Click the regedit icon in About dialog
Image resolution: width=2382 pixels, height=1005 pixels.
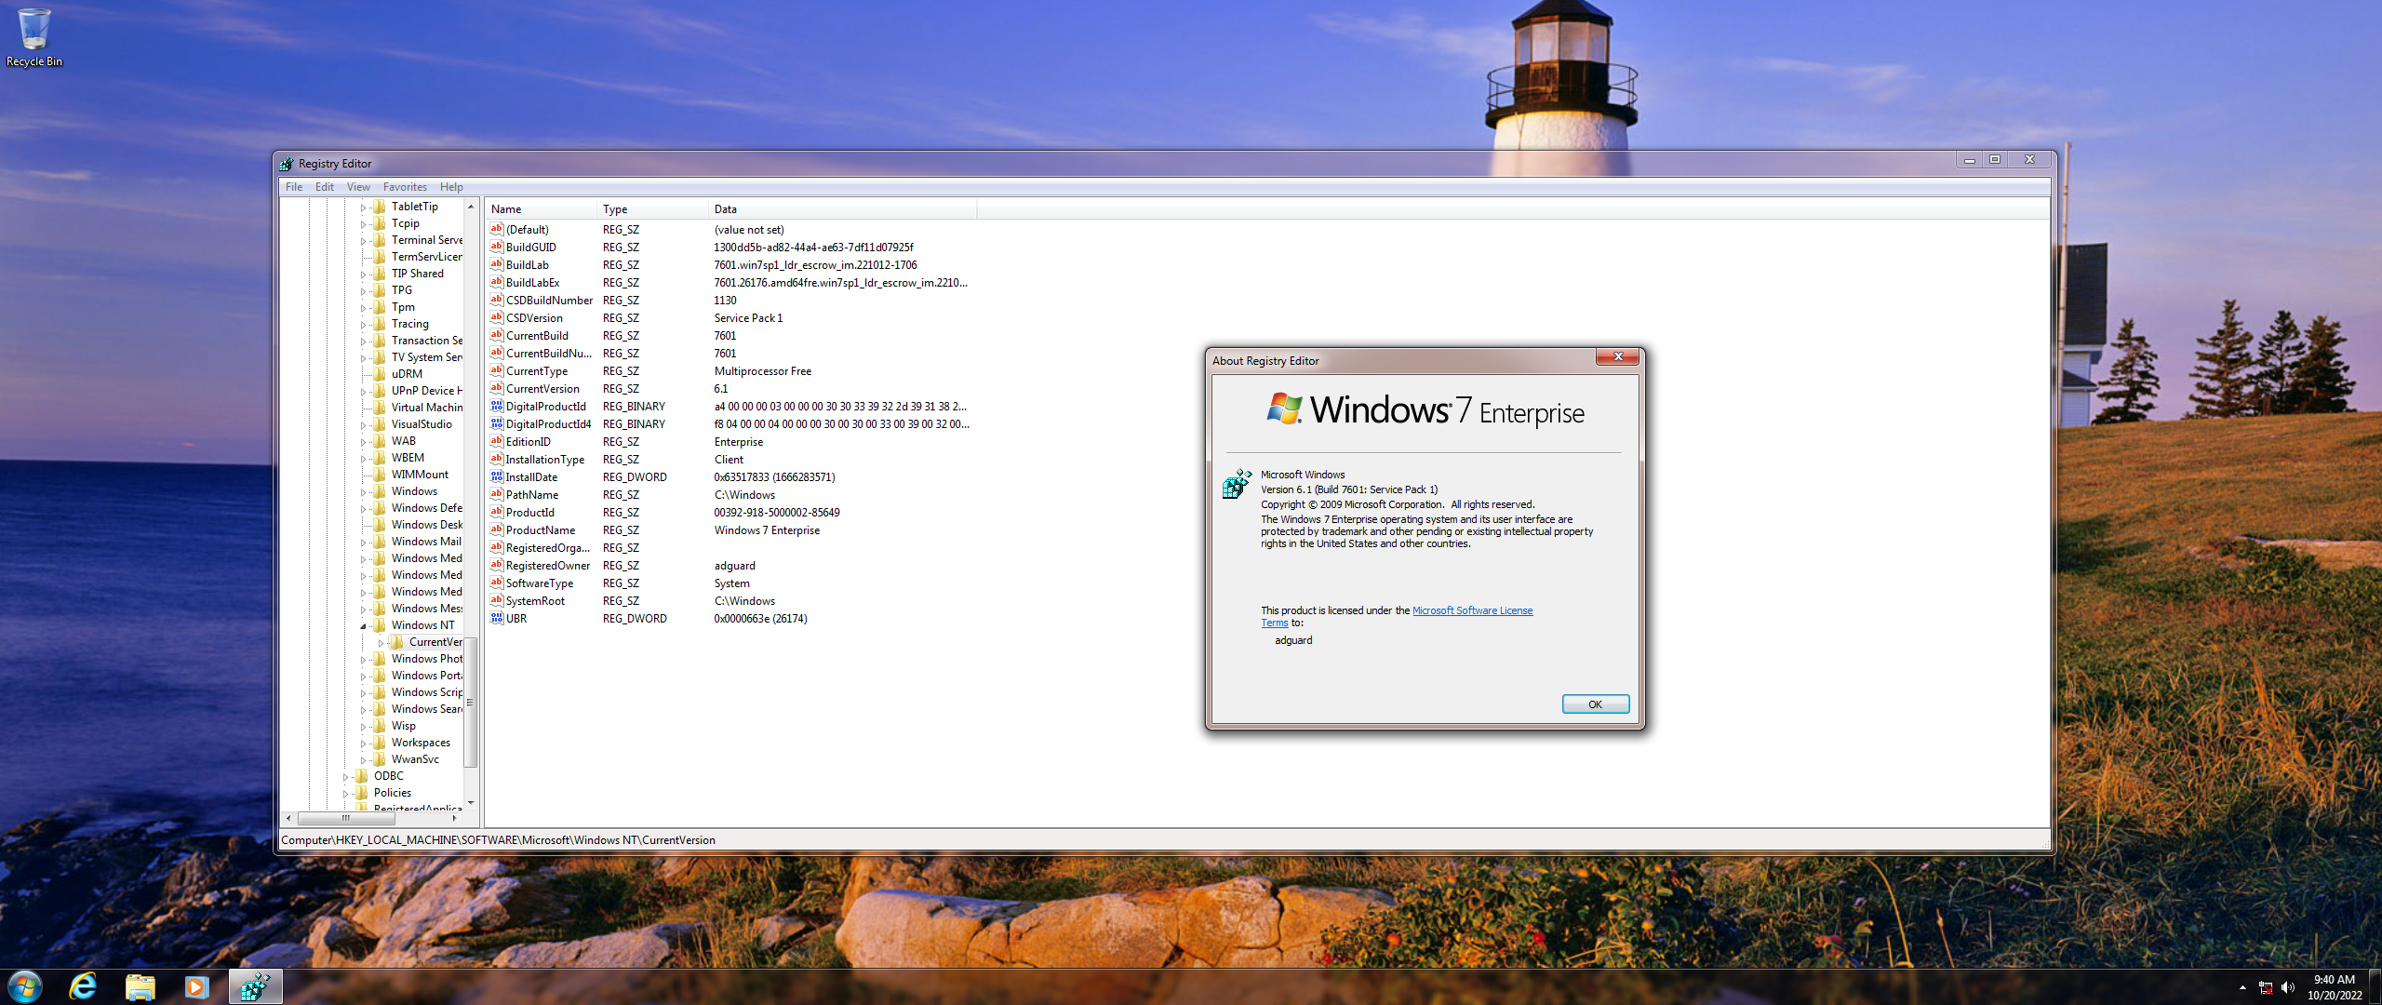click(x=1238, y=484)
